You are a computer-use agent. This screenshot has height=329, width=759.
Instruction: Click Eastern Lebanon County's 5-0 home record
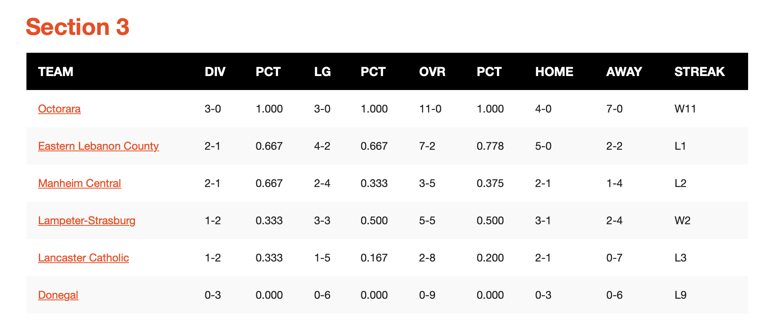click(x=543, y=146)
